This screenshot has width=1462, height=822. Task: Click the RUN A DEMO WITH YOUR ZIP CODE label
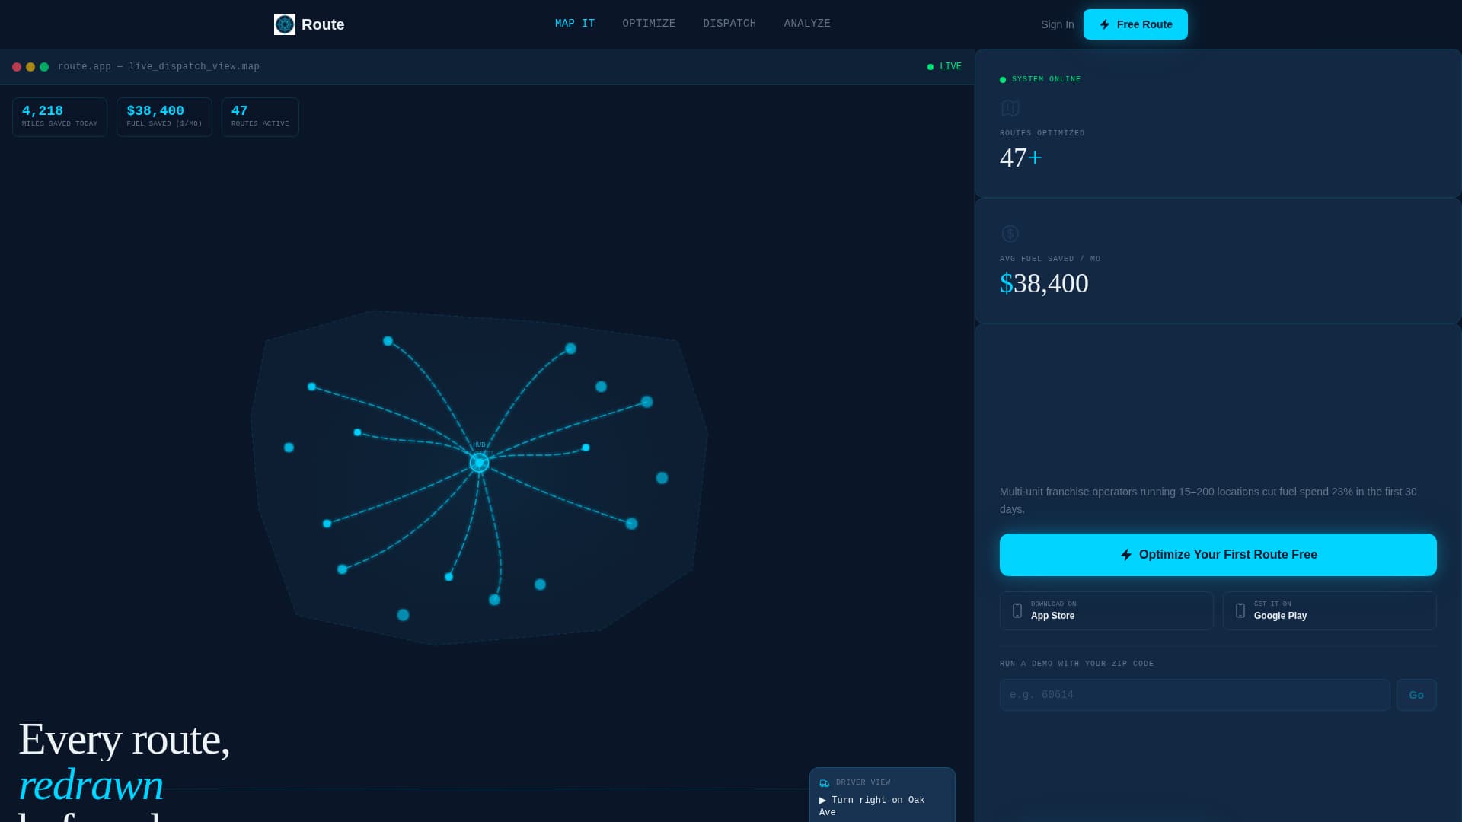1077,664
